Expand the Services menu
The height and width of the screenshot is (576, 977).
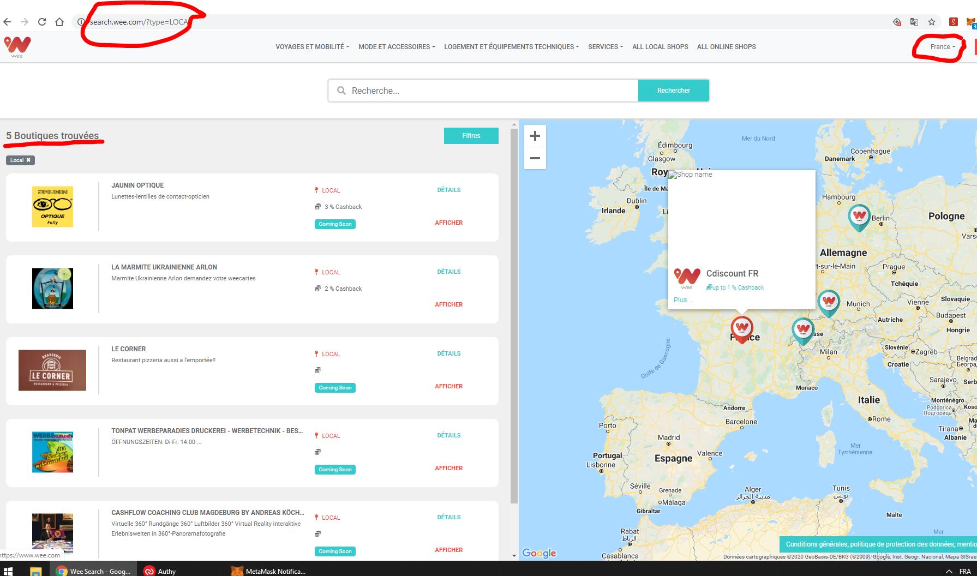coord(606,47)
